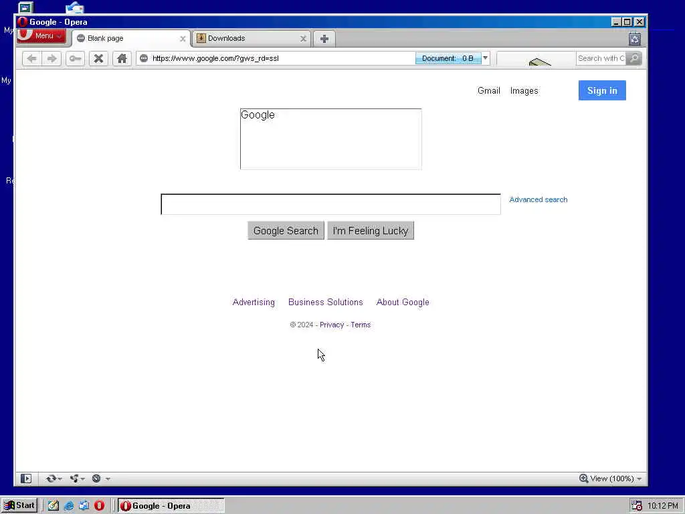This screenshot has width=685, height=514.
Task: Open the Privacy link
Action: (x=332, y=325)
